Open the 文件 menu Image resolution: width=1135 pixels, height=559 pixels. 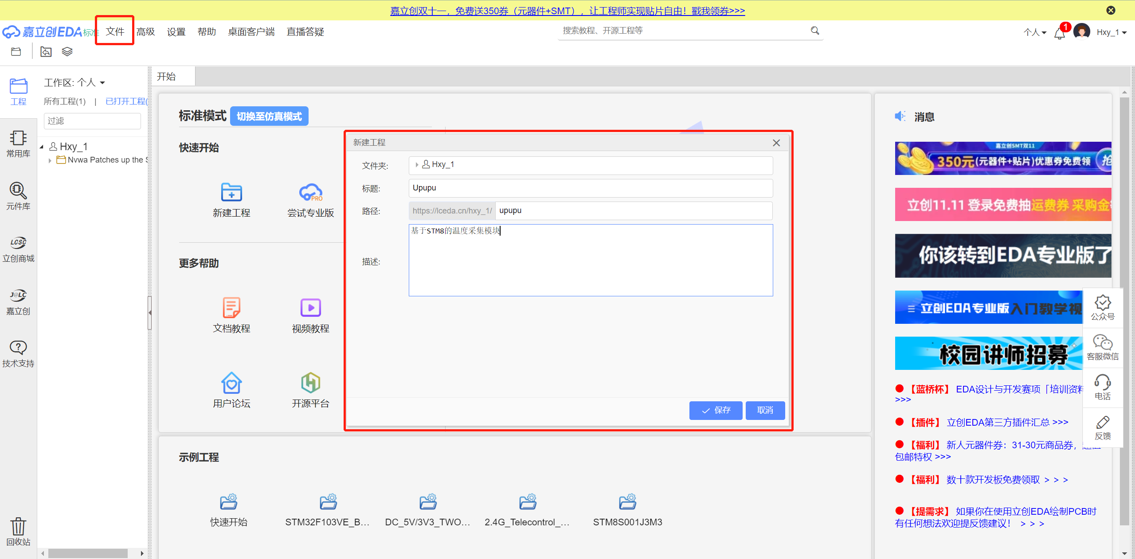click(x=115, y=31)
